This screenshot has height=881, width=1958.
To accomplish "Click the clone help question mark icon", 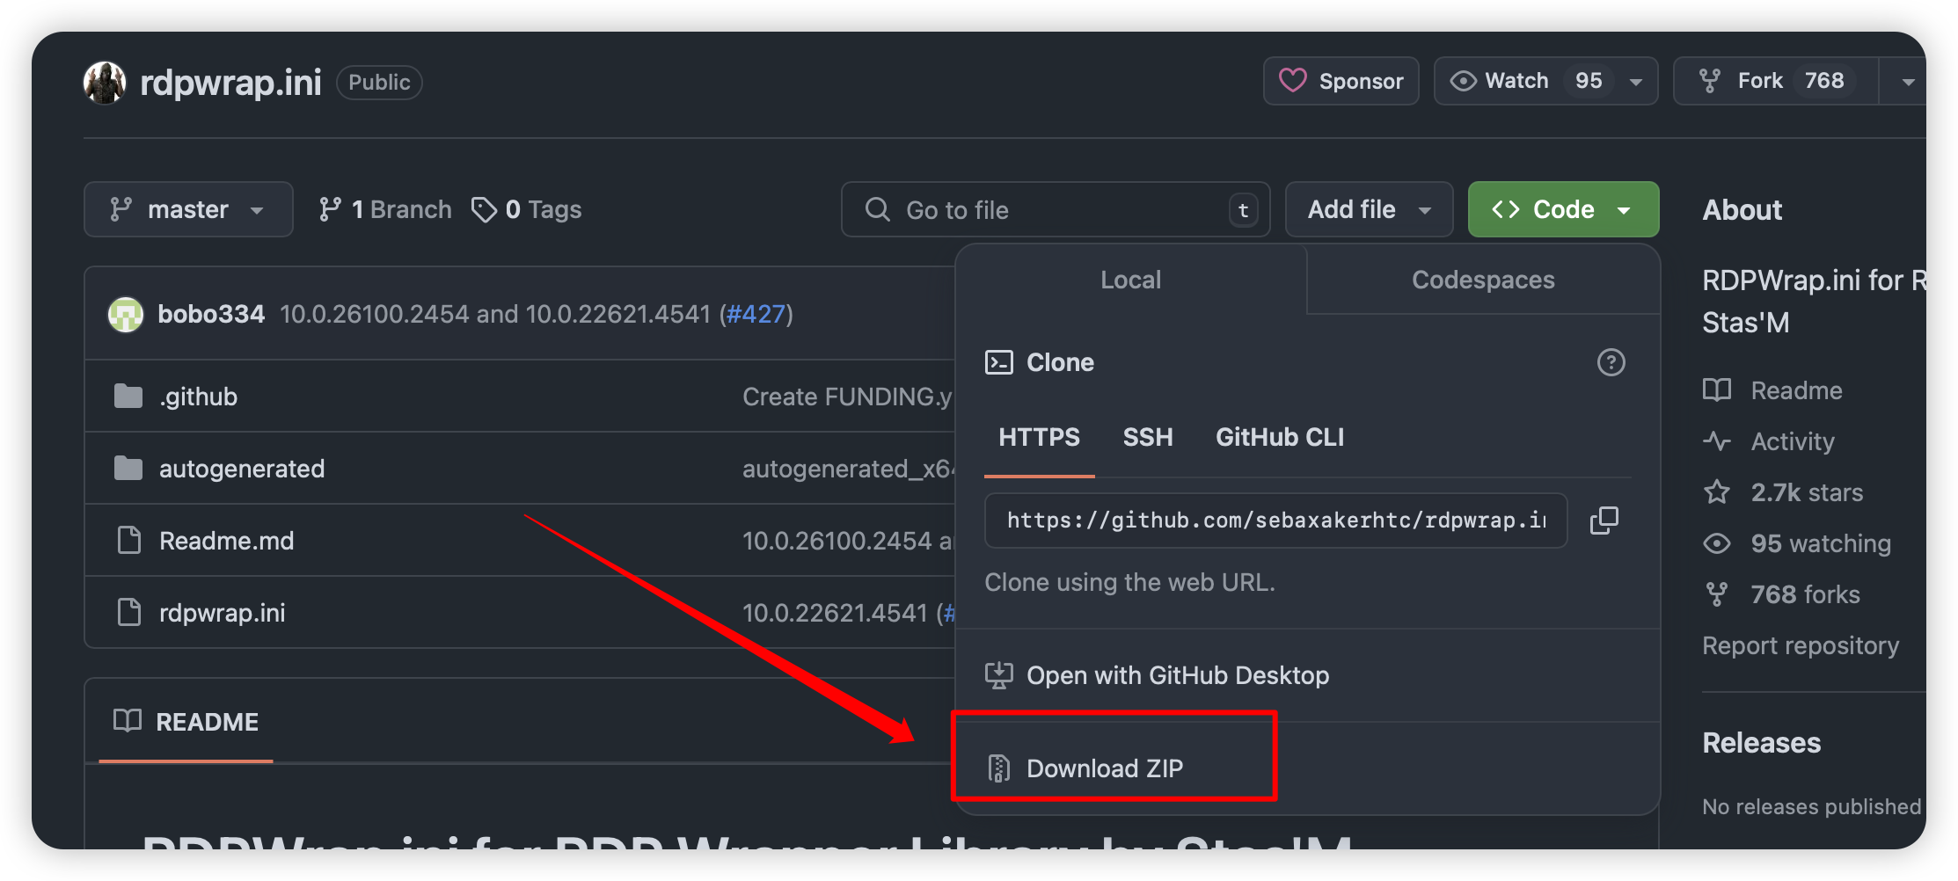I will [x=1611, y=362].
